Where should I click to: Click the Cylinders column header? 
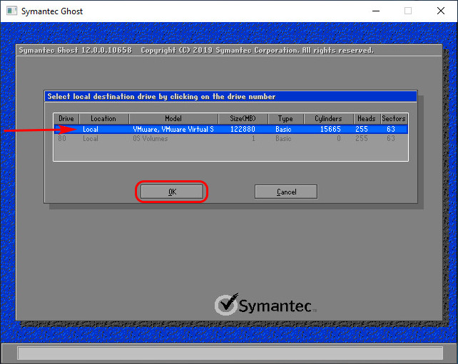click(328, 119)
